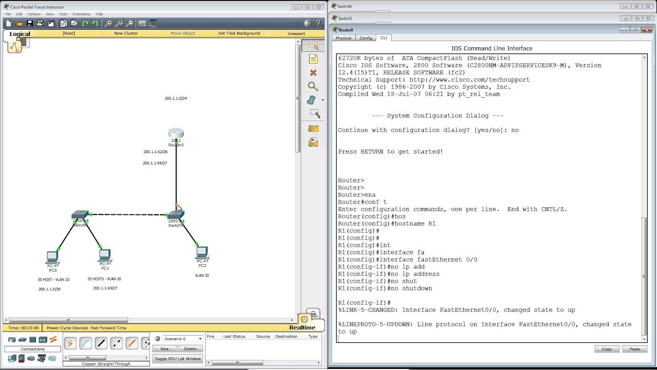This screenshot has width=657, height=370.
Task: Choose the Inspect magnifier tool
Action: click(313, 86)
